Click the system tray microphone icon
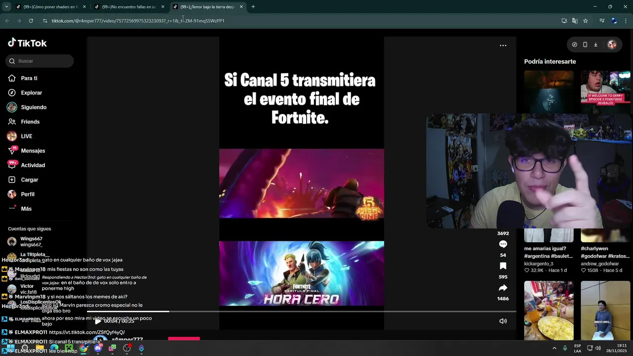633x356 pixels. pyautogui.click(x=565, y=349)
